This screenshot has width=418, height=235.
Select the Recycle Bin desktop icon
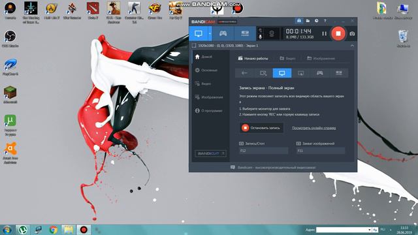[x=403, y=39]
